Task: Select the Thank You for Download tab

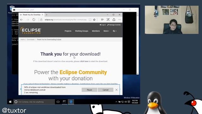Action: tap(32, 15)
